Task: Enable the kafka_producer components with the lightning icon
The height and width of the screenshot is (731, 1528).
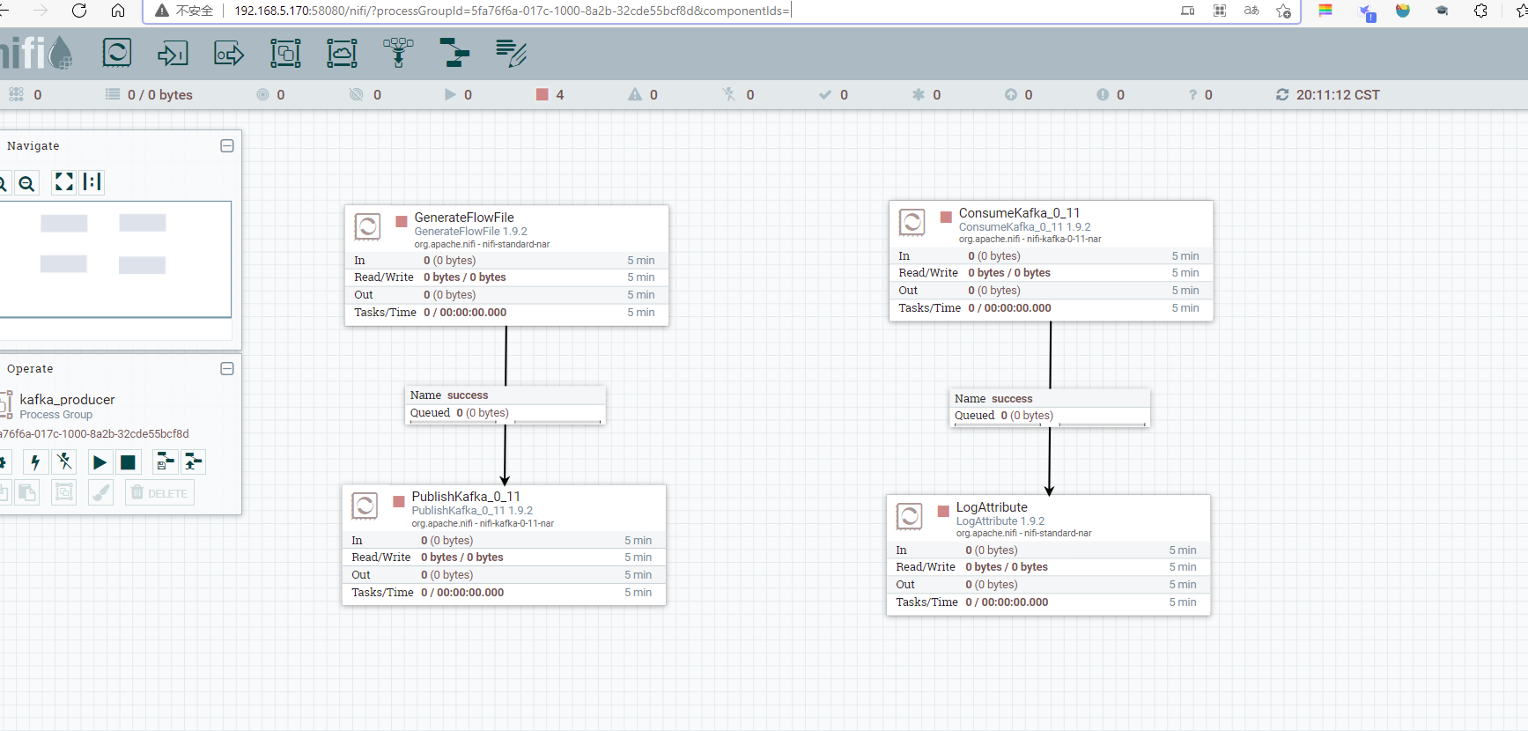Action: coord(35,462)
